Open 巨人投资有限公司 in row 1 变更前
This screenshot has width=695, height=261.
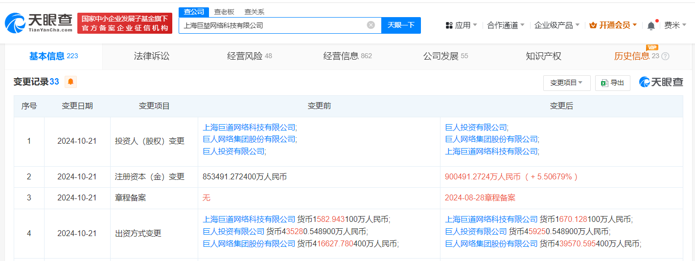coord(233,152)
